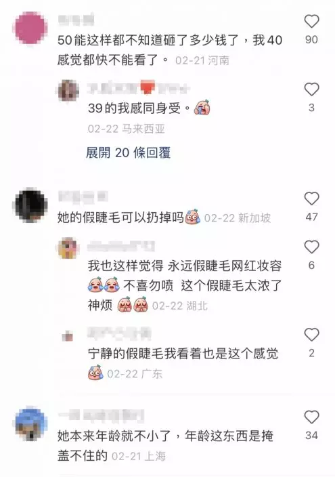Like the comment with 90 likes

pos(311,21)
